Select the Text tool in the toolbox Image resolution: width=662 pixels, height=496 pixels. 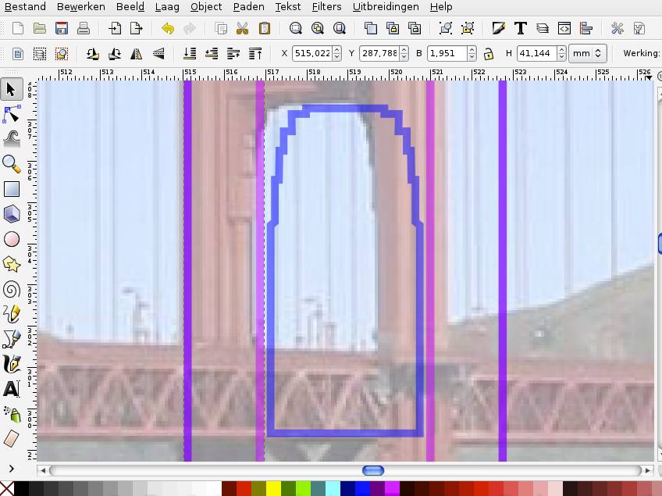coord(12,389)
